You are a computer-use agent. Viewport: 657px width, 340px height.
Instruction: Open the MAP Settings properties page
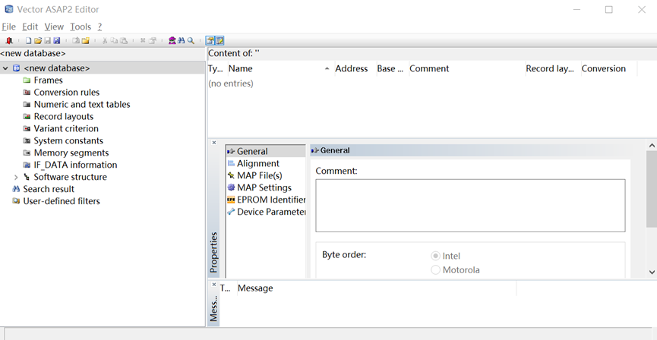(266, 188)
